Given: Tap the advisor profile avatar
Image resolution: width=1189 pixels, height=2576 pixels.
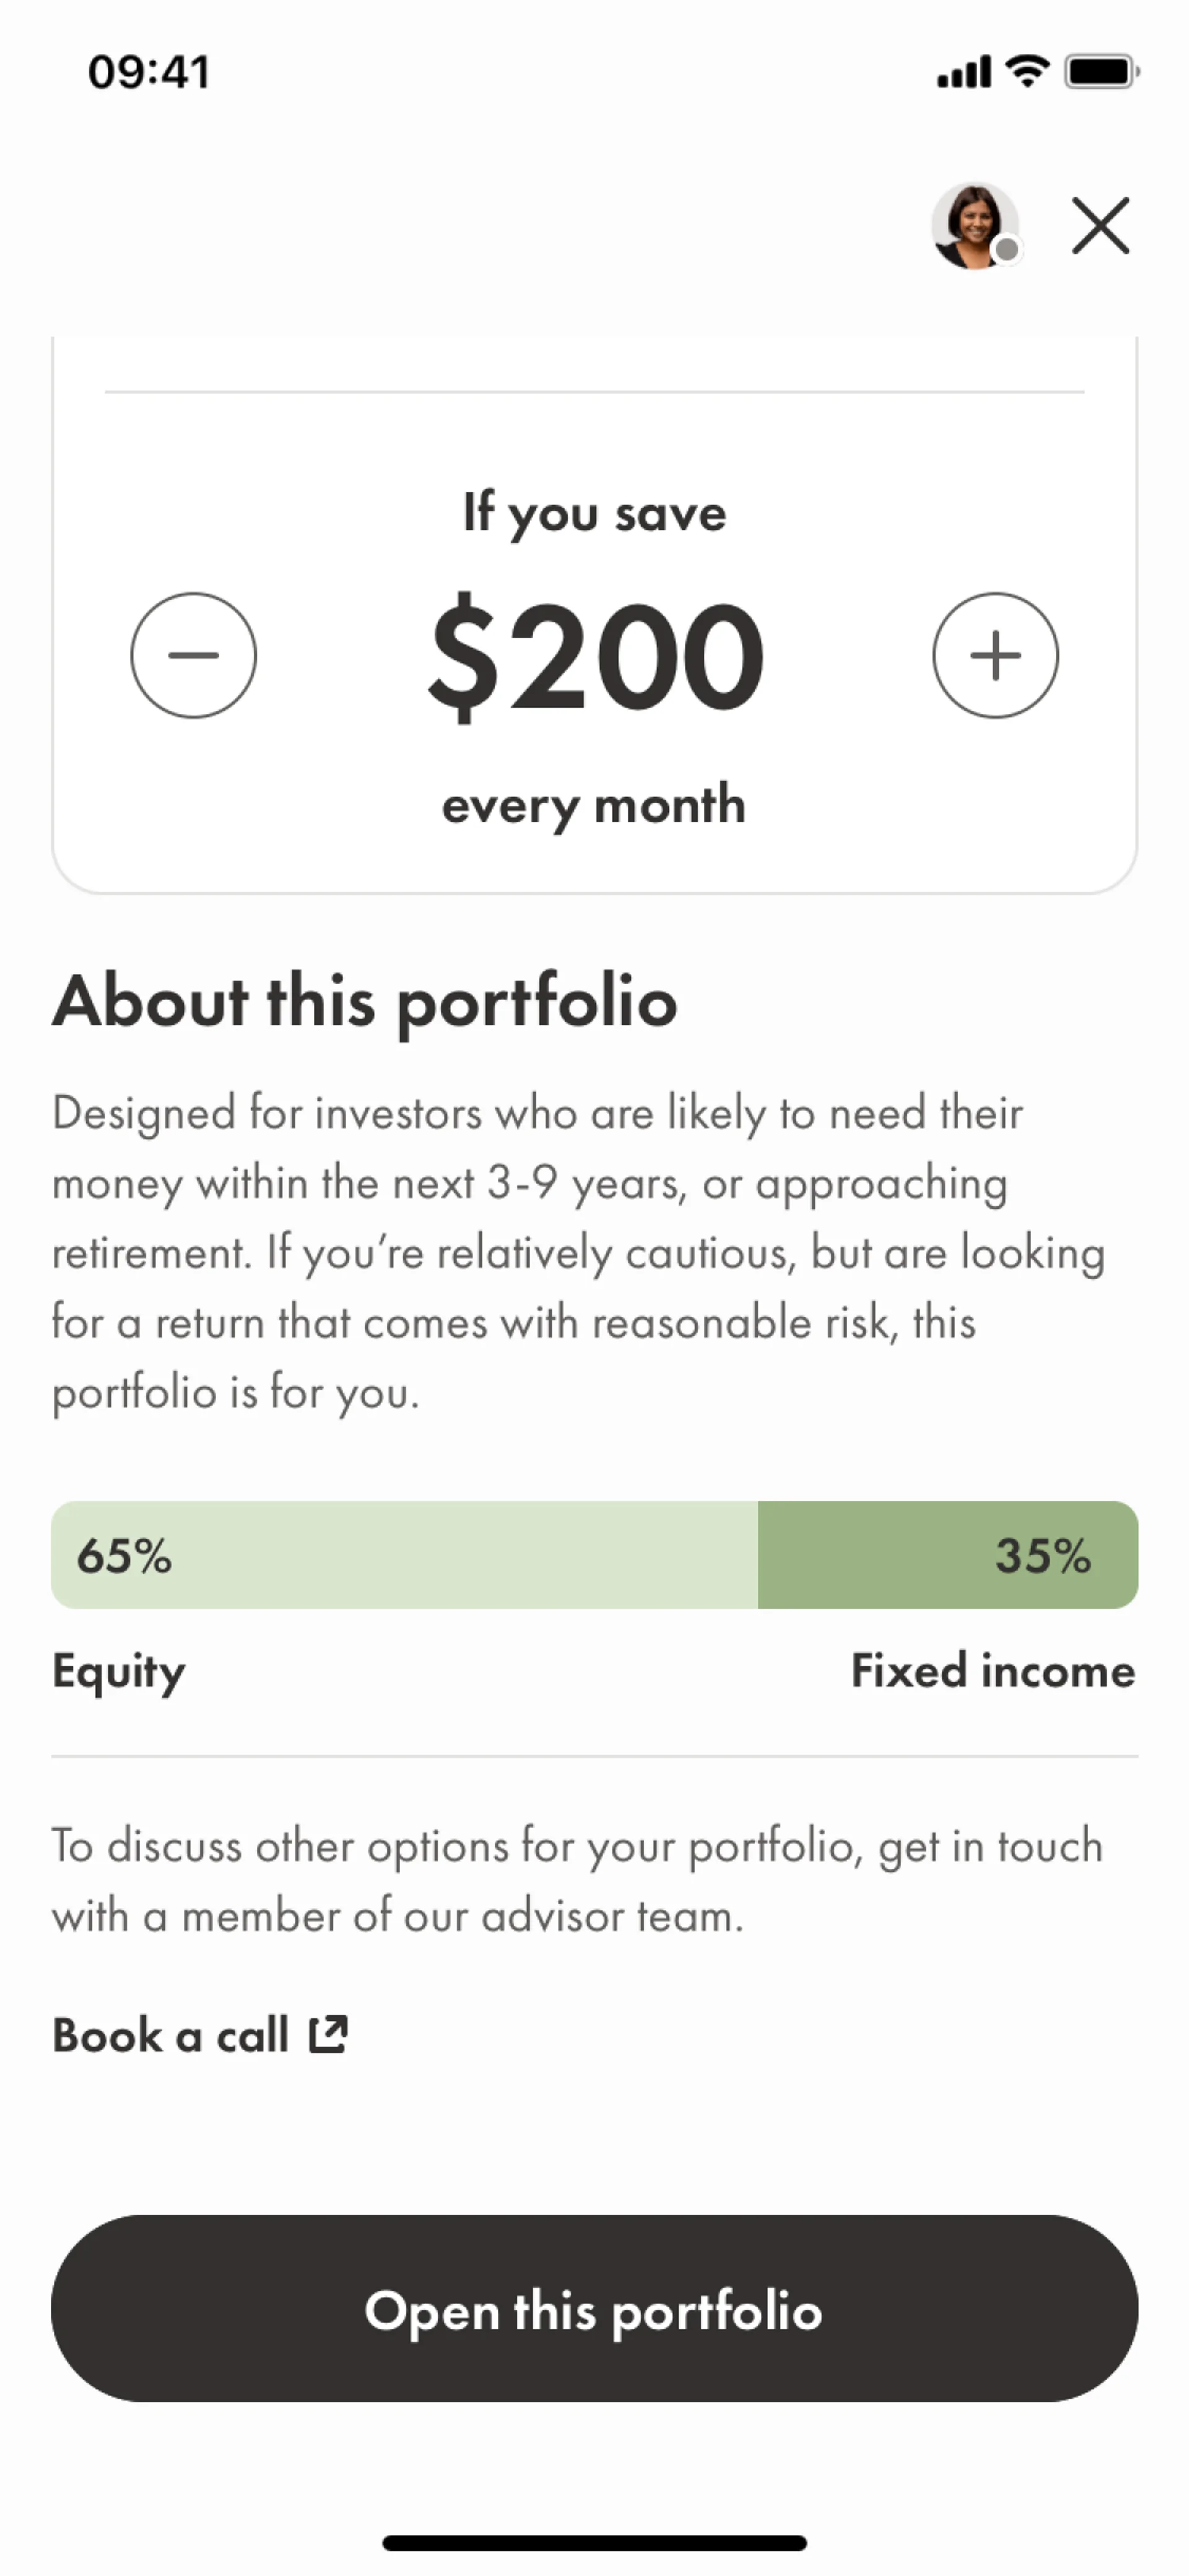Looking at the screenshot, I should 974,226.
